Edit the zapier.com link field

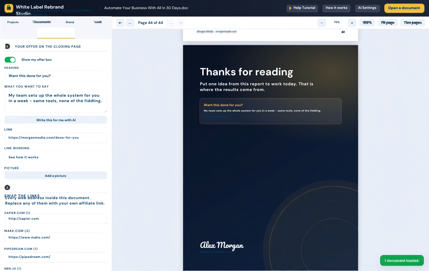coord(56,219)
